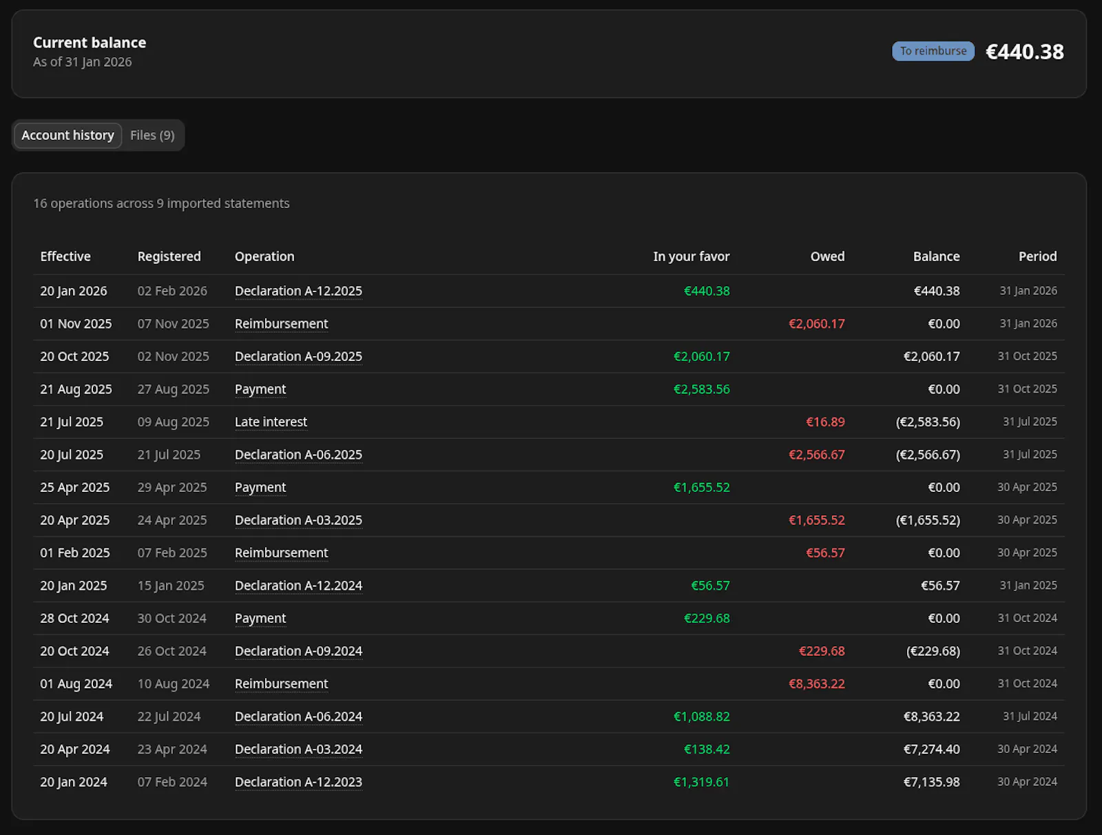
Task: Open Declaration A-12.2024 operation link
Action: (x=298, y=586)
